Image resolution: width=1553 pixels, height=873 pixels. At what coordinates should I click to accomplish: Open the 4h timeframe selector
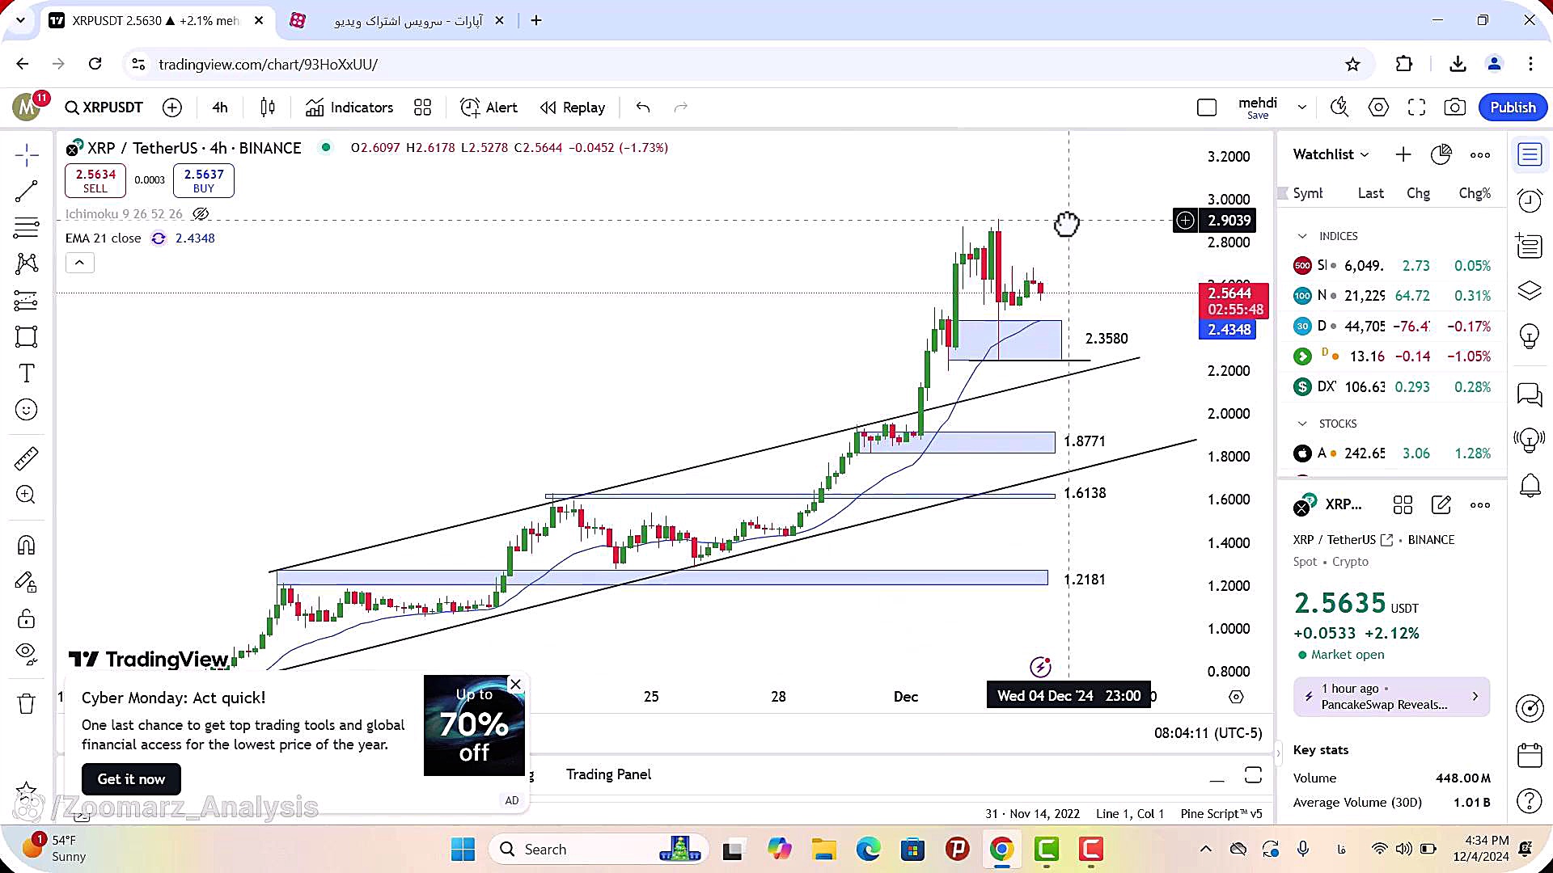[220, 108]
